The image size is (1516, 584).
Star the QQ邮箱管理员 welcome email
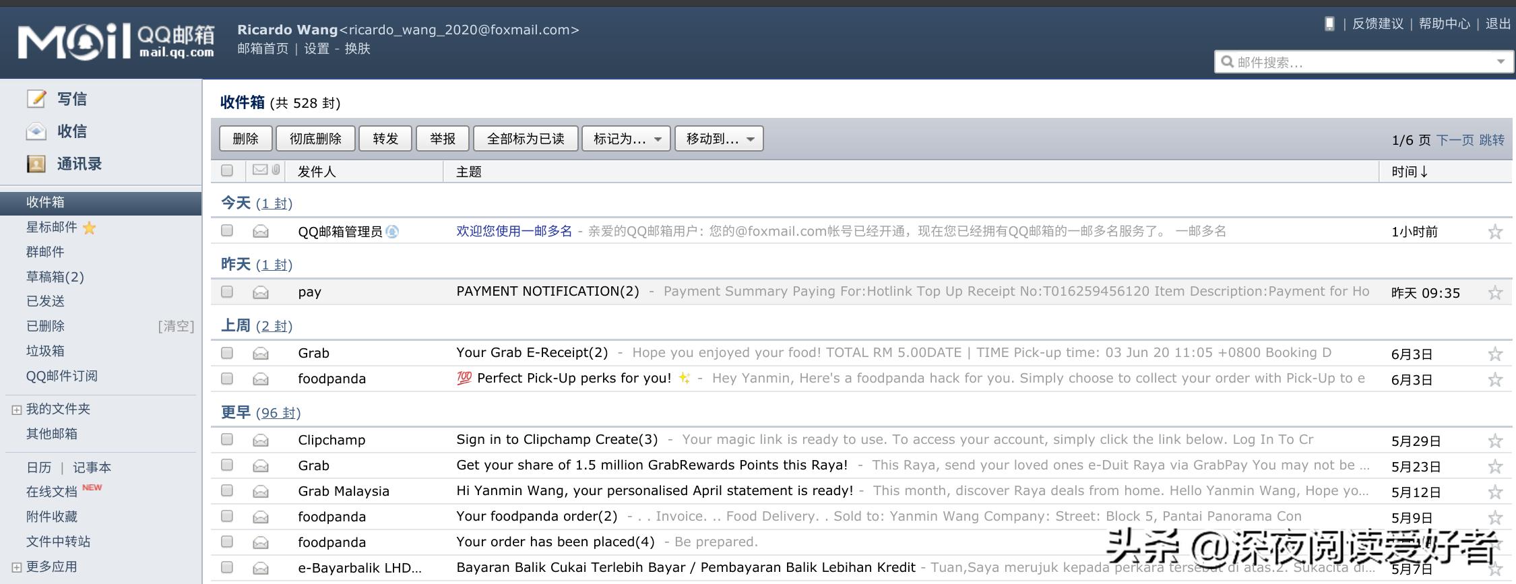tap(1495, 232)
